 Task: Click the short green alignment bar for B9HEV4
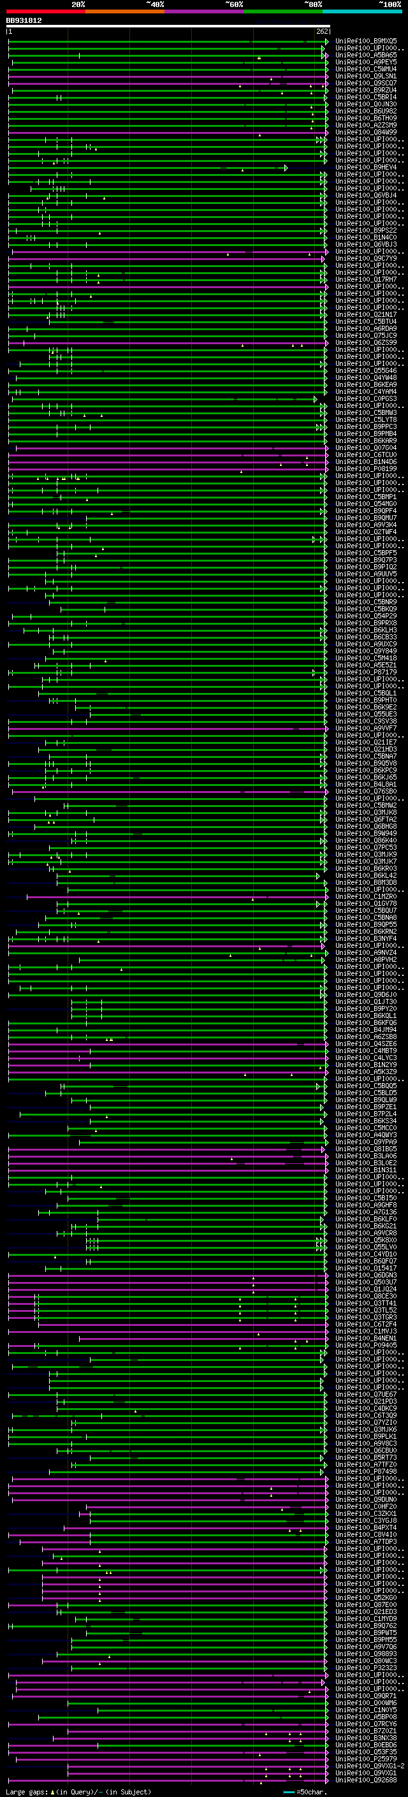(147, 168)
